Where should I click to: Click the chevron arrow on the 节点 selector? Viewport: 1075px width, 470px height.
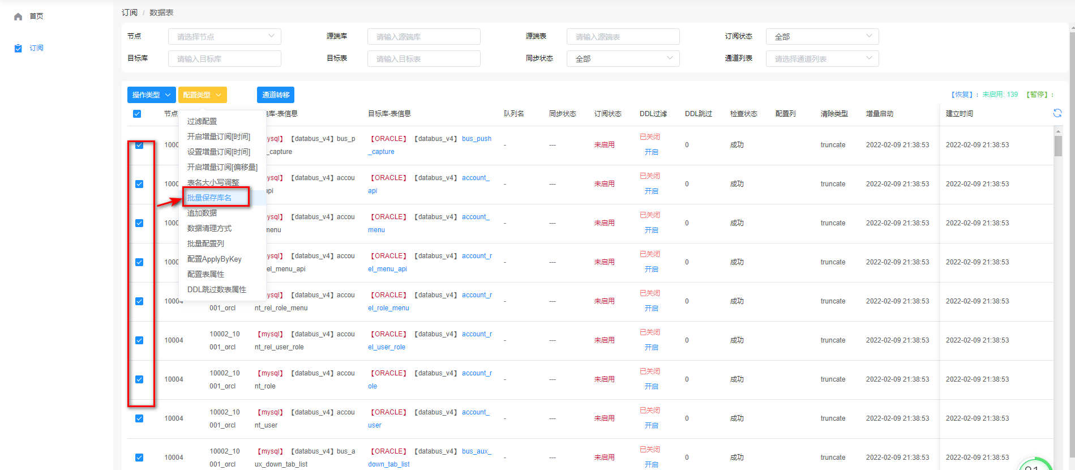[271, 36]
